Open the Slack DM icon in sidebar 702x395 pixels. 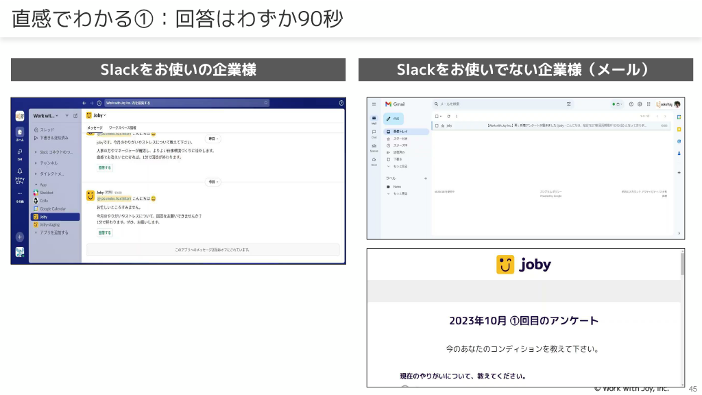click(x=20, y=152)
